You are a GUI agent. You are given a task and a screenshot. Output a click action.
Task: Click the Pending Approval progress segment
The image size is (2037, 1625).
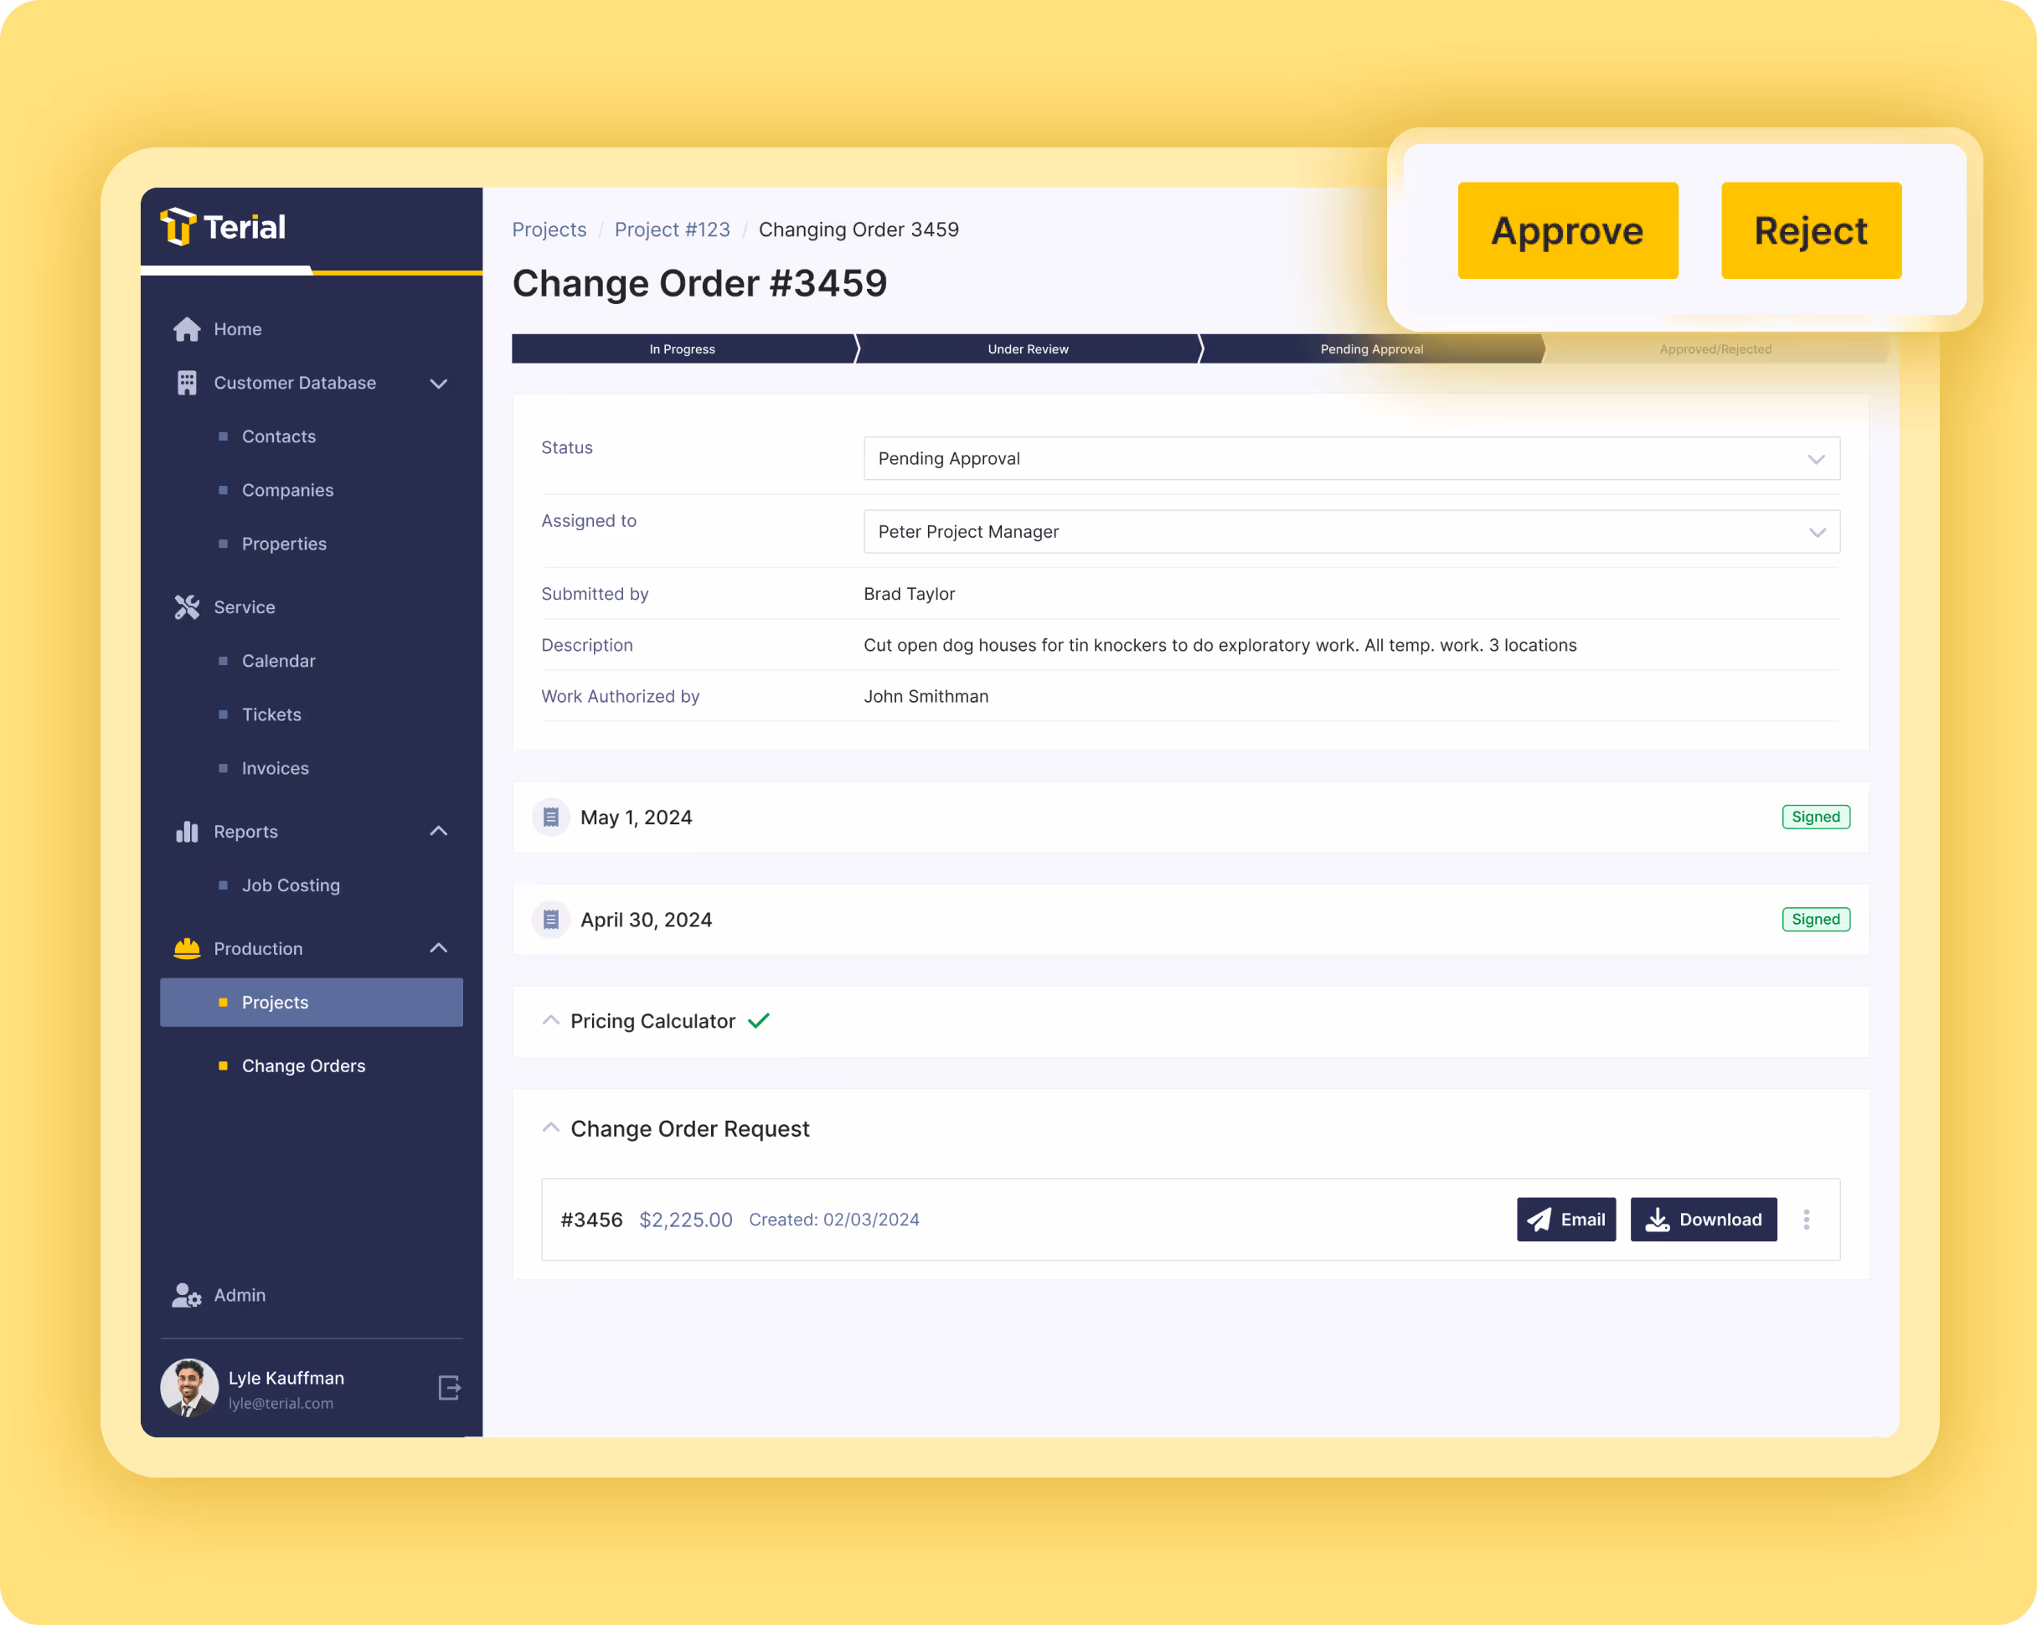(1371, 348)
